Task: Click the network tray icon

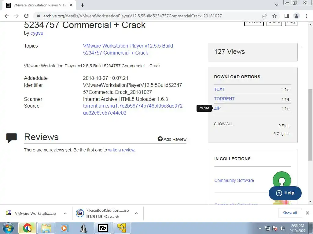Action: [267, 228]
